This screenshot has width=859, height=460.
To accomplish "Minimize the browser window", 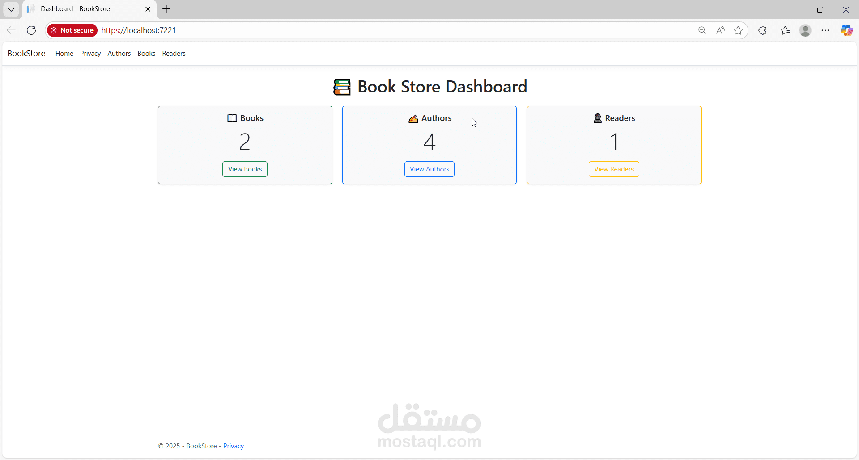I will pos(795,9).
